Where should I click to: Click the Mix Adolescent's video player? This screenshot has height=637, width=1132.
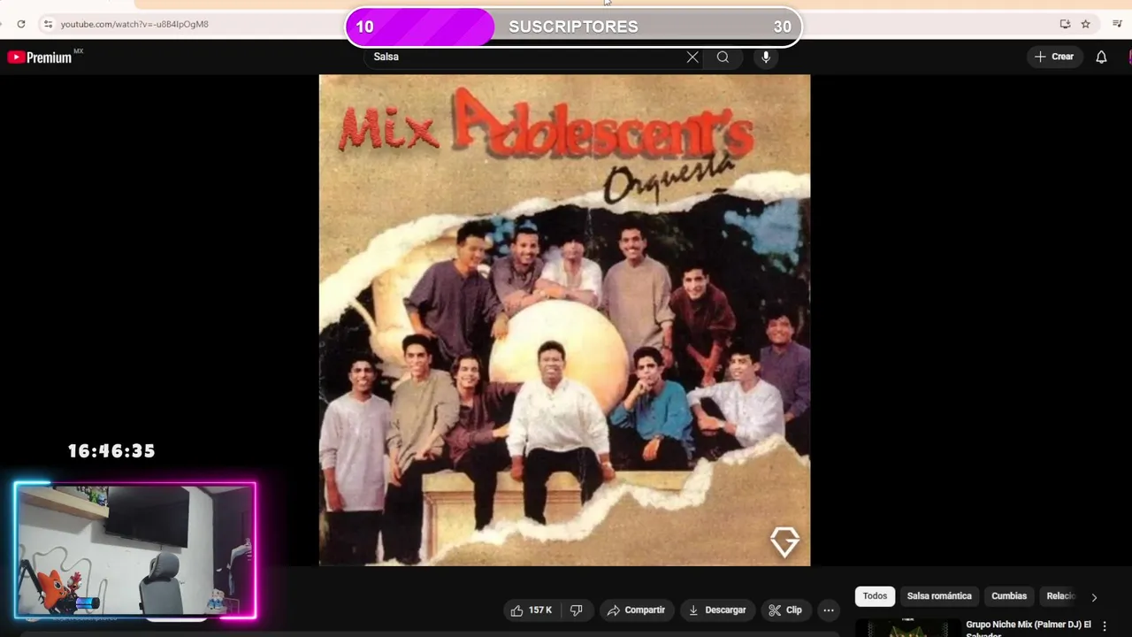tap(564, 320)
